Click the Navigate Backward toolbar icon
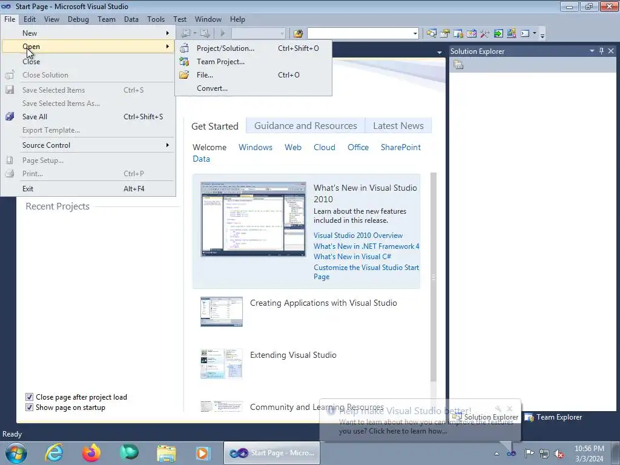Viewport: 620px width, 465px height. (185, 34)
